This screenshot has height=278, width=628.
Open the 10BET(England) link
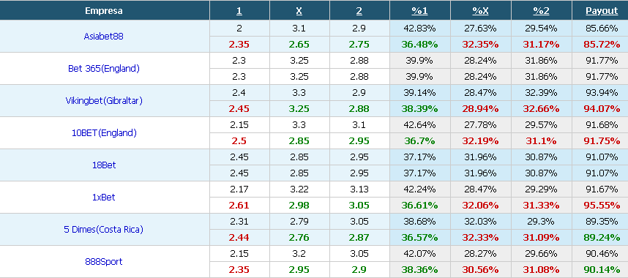click(104, 133)
